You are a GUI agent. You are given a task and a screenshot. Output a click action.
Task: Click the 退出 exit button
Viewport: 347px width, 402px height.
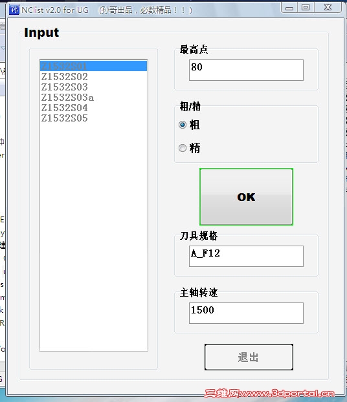point(249,357)
